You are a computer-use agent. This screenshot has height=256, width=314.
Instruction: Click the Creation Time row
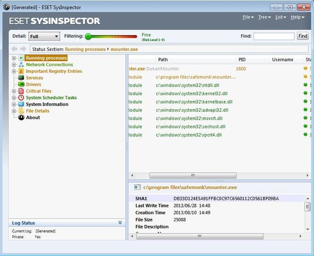click(217, 213)
